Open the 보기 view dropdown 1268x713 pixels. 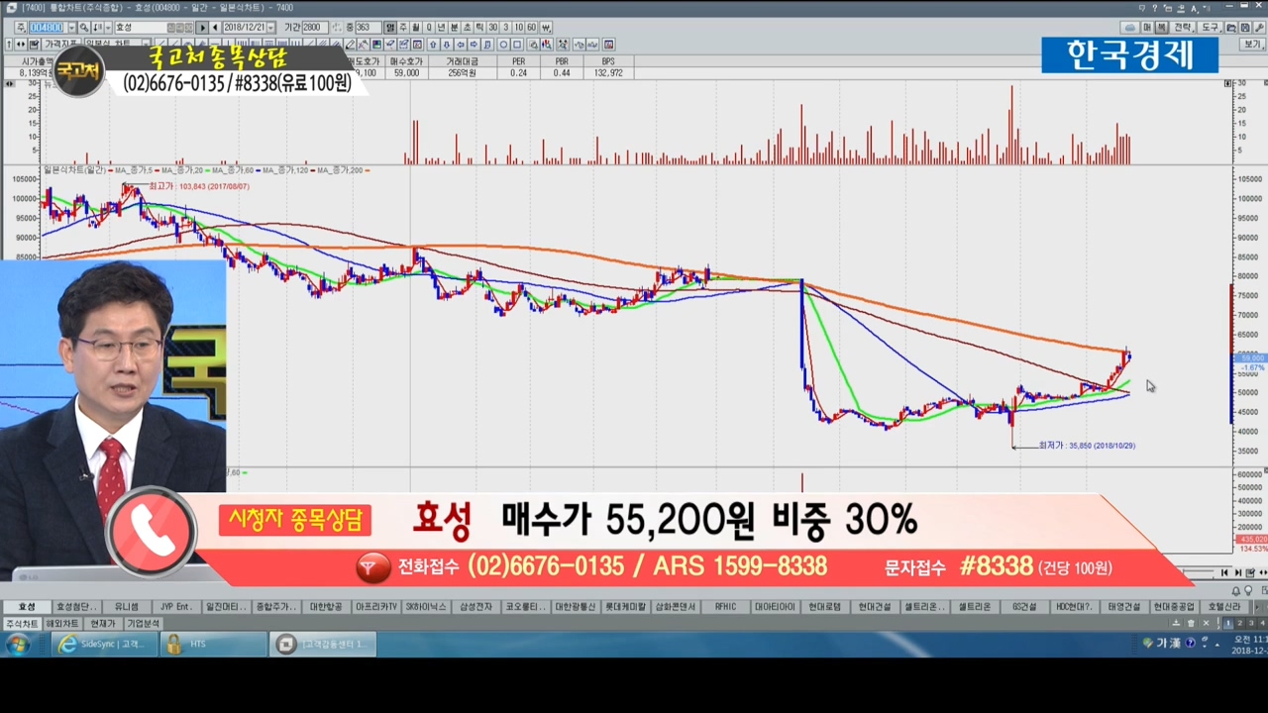[x=1252, y=45]
